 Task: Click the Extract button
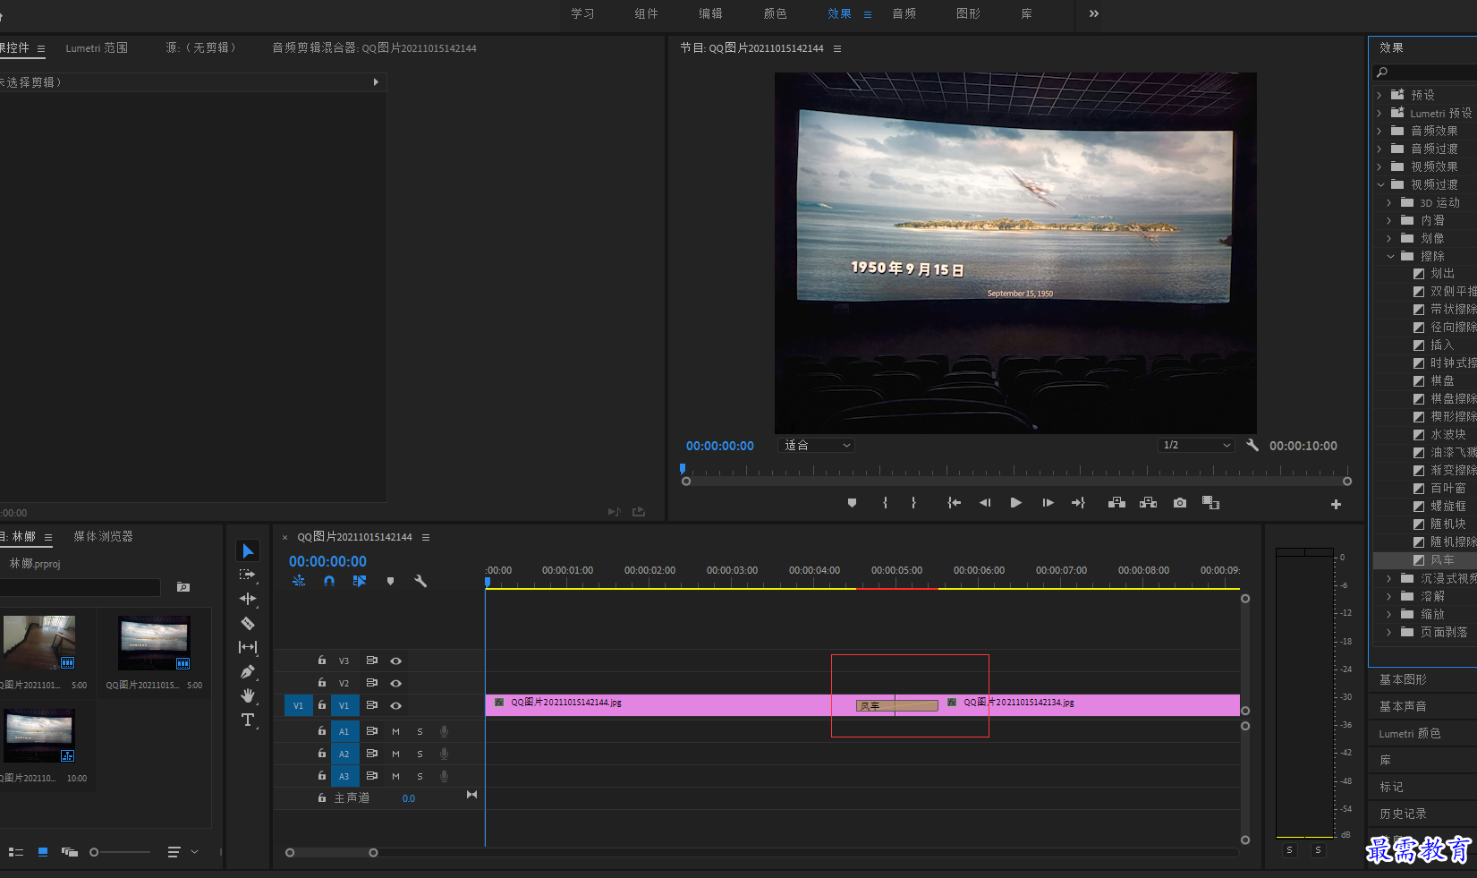click(1149, 503)
